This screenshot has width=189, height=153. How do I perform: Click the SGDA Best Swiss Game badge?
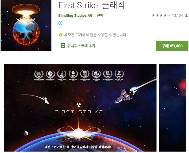(119, 76)
